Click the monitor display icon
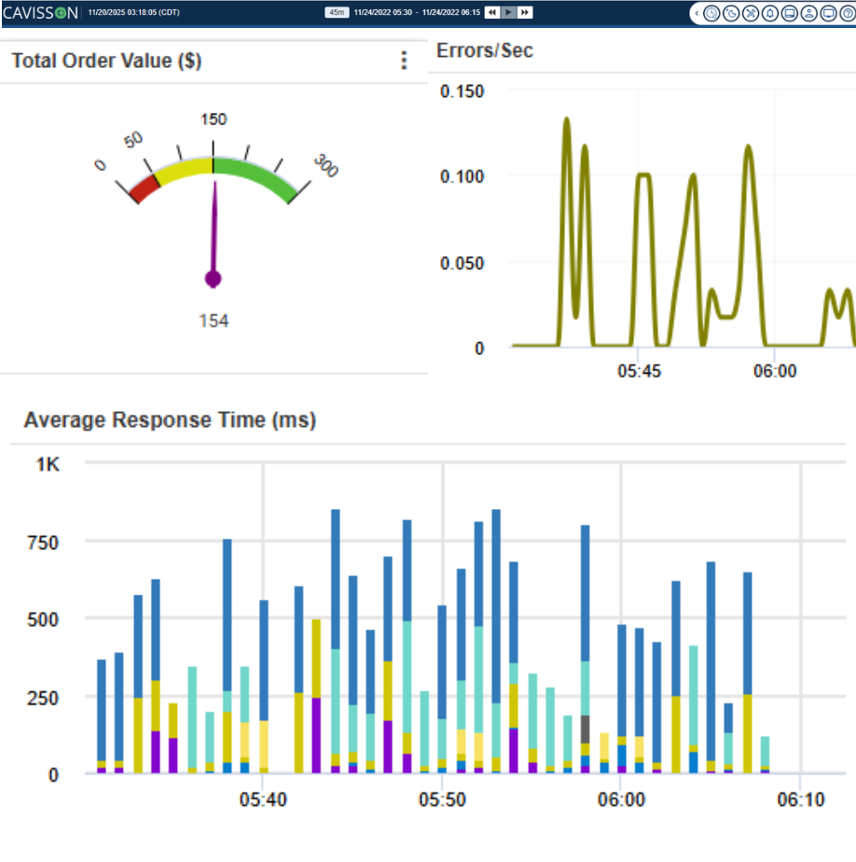856x862 pixels. point(827,13)
